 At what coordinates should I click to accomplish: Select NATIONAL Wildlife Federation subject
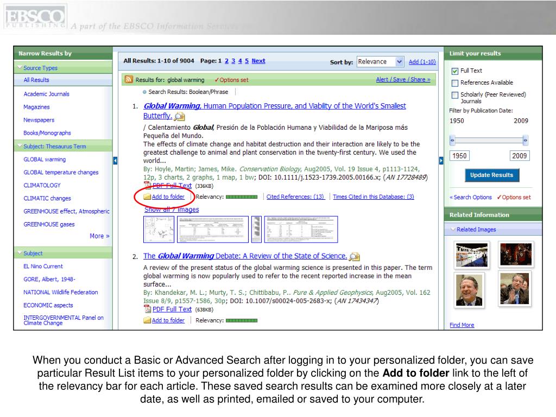(x=61, y=292)
